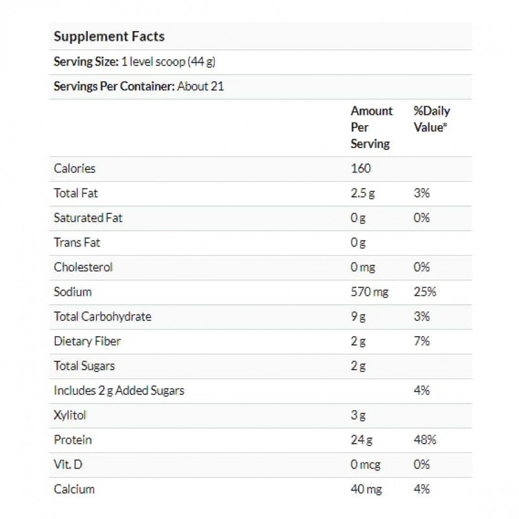
Task: Click the 160 calories value
Action: (361, 169)
